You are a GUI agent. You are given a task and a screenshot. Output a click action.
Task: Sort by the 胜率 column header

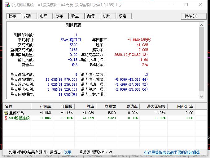click(85, 106)
